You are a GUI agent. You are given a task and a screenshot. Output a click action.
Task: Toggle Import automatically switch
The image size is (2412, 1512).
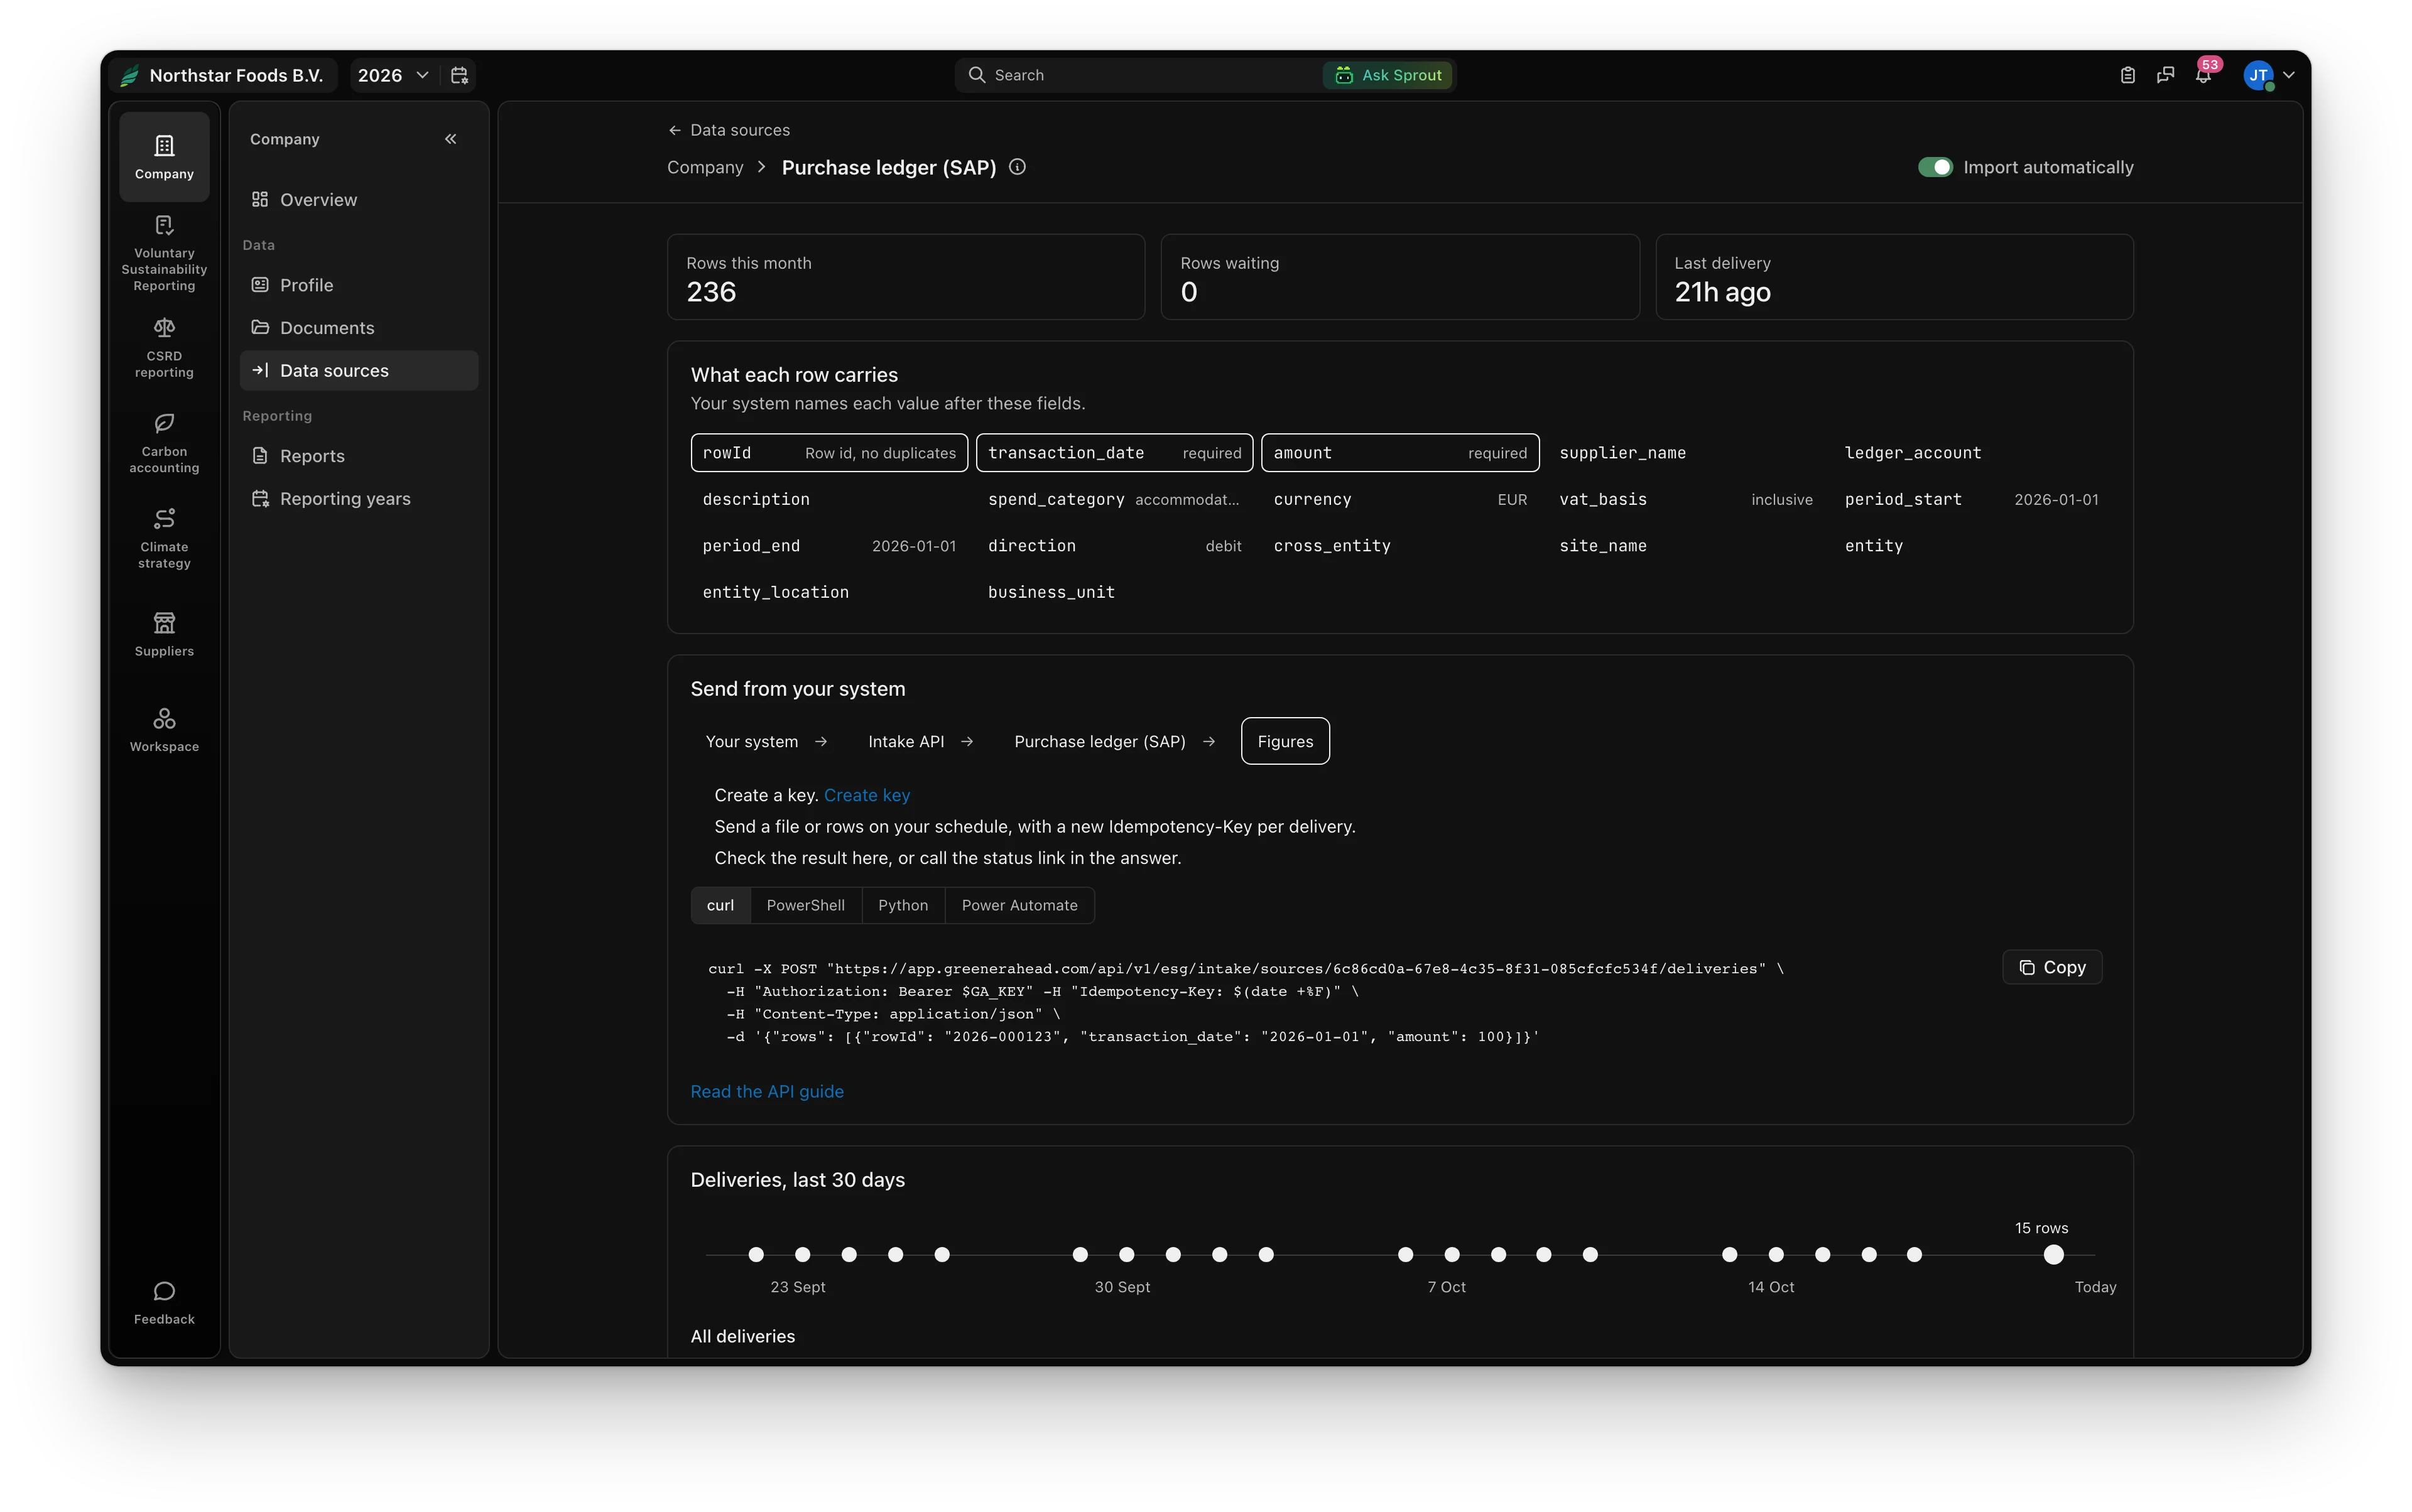pyautogui.click(x=1935, y=167)
